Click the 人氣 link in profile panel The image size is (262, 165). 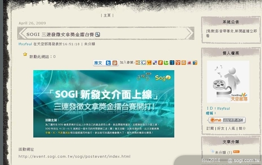(x=231, y=128)
